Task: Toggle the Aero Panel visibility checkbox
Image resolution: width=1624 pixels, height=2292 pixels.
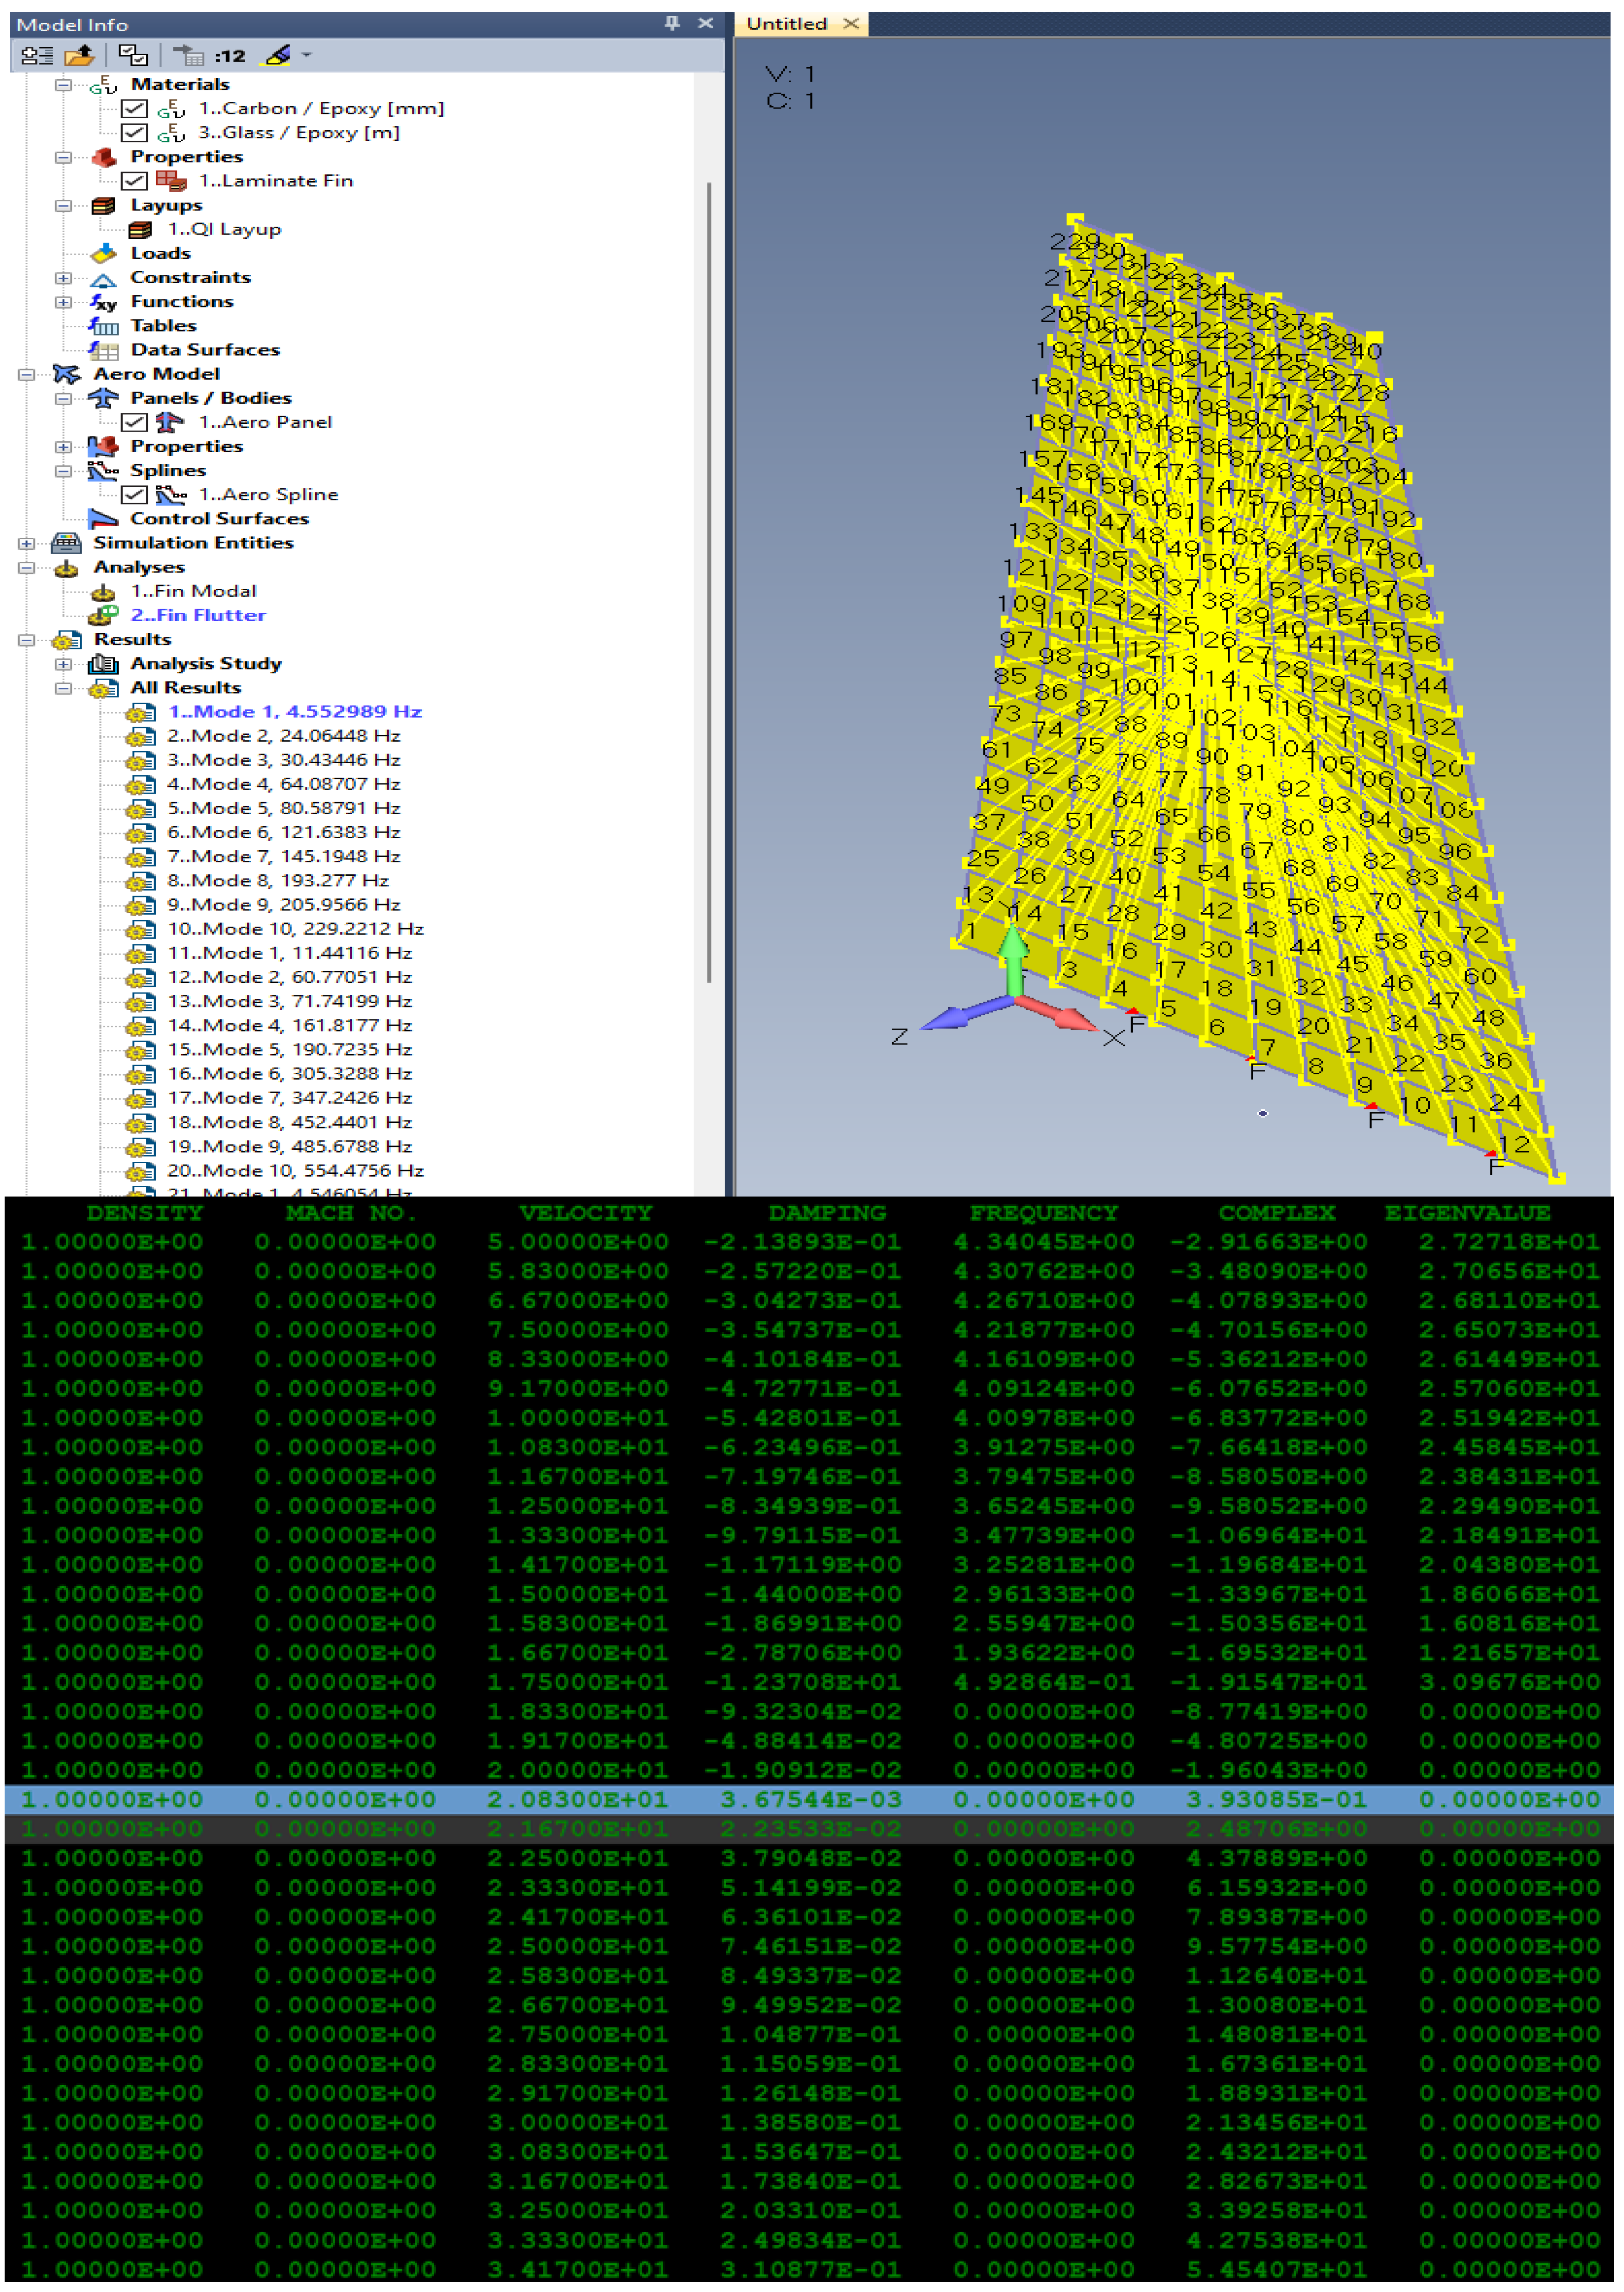Action: tap(135, 422)
